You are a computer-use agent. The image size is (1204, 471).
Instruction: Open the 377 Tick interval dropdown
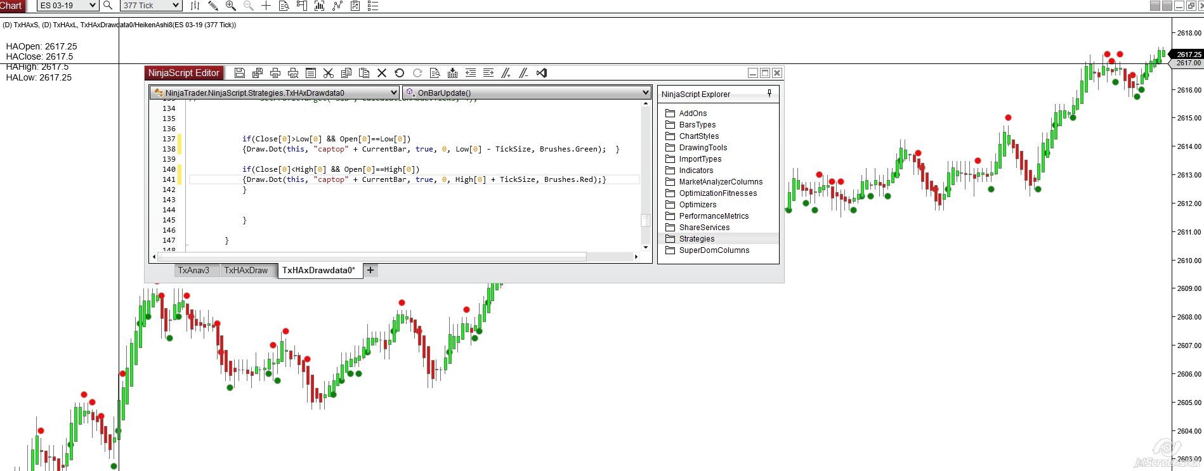pyautogui.click(x=151, y=5)
